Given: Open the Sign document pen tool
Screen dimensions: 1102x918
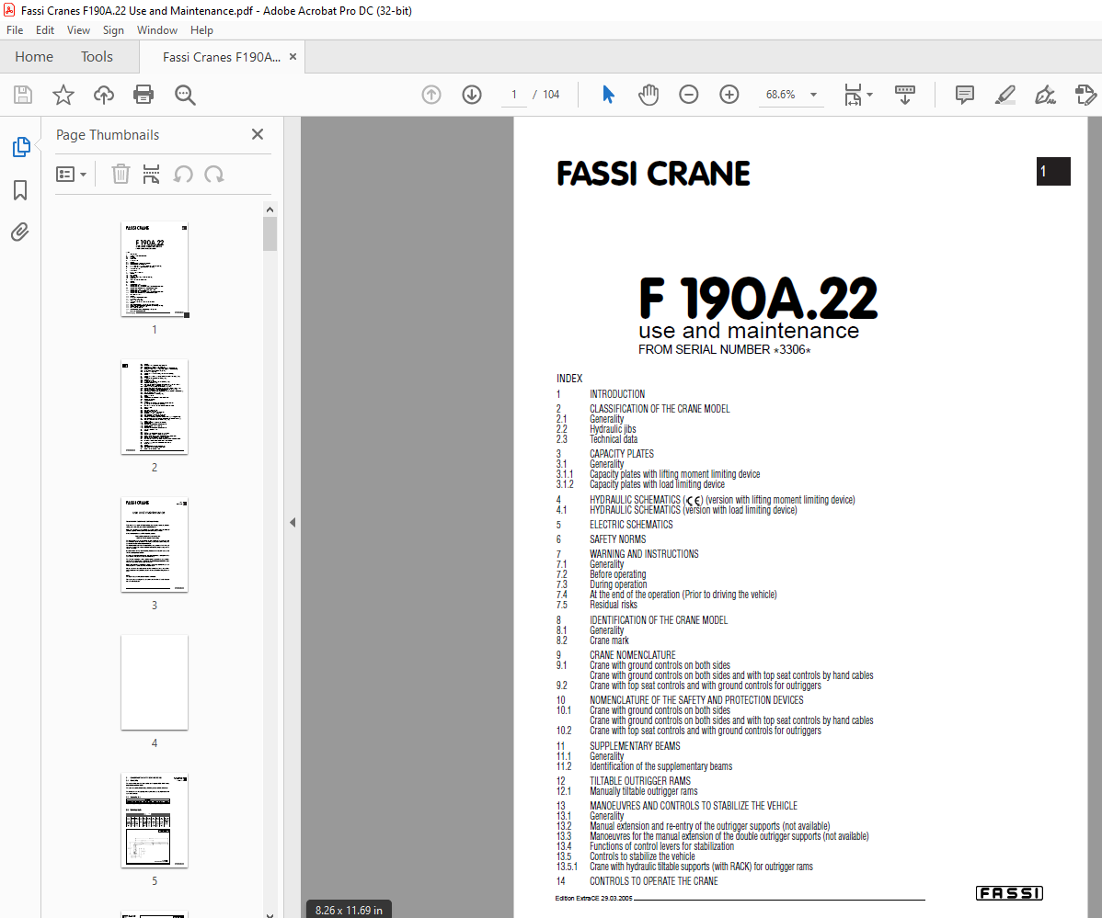Looking at the screenshot, I should point(1045,95).
